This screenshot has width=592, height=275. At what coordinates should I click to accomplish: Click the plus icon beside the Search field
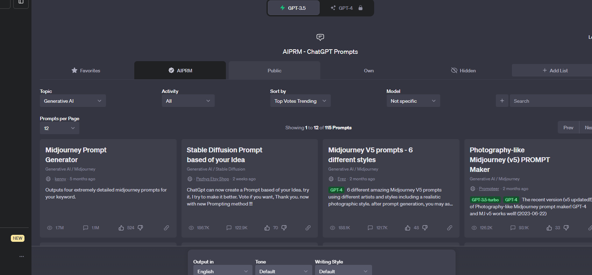pyautogui.click(x=502, y=101)
